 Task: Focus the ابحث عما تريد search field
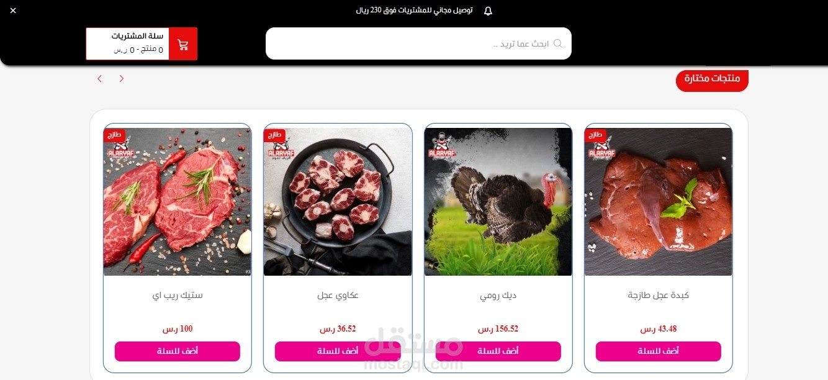click(x=418, y=43)
